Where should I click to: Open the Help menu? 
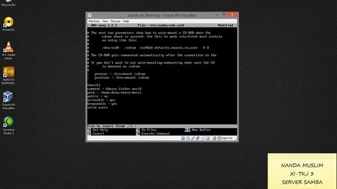tap(126, 21)
